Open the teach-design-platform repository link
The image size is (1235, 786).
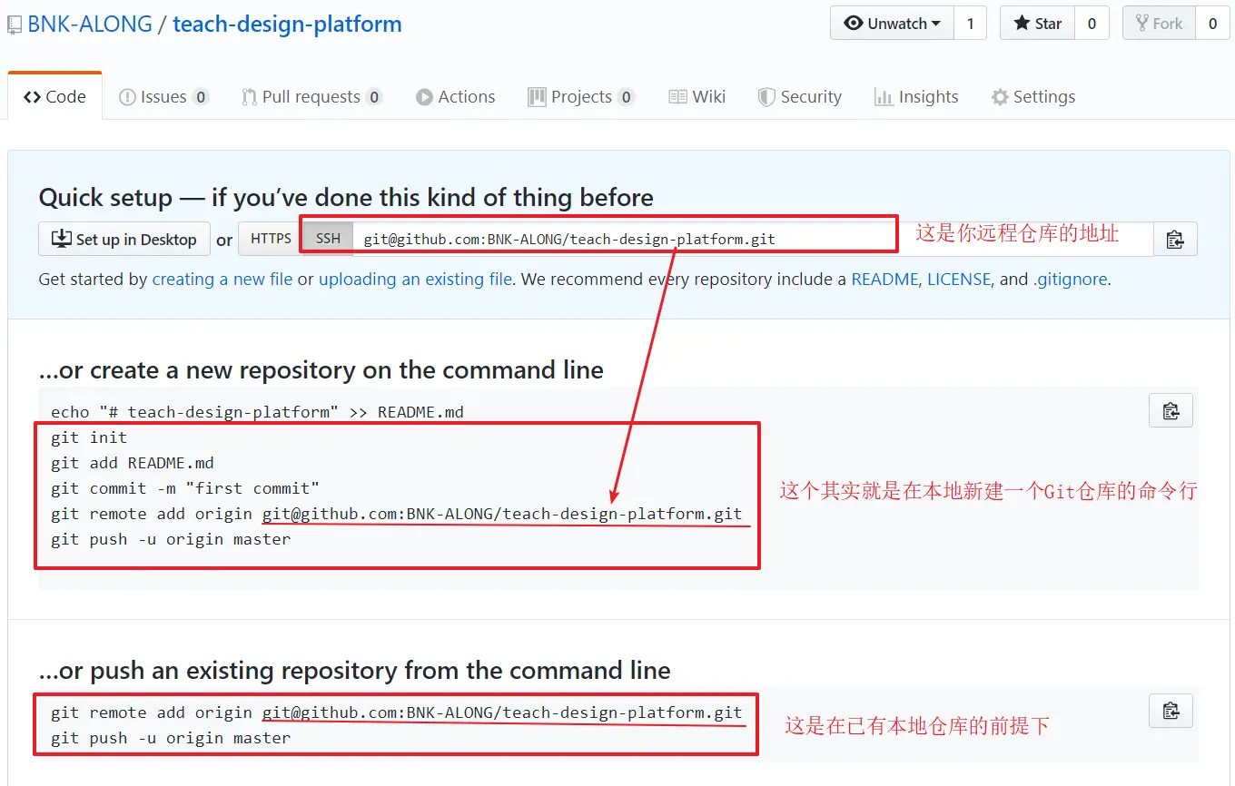coord(287,24)
